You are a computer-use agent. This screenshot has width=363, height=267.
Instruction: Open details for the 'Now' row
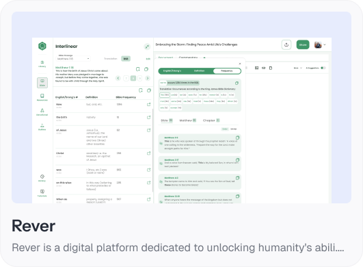tap(148, 105)
